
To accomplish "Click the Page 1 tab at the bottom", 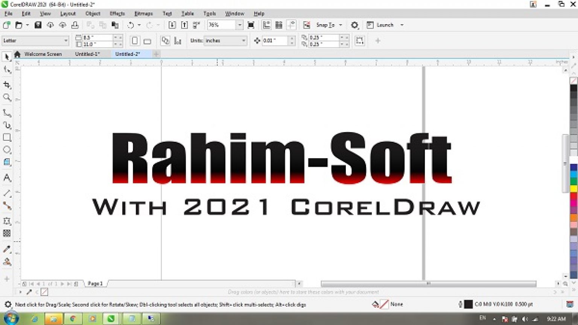I will (95, 283).
